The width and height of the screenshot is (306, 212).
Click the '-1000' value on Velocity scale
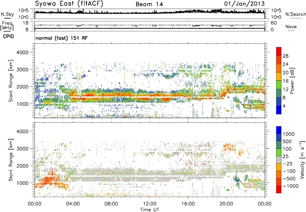(291, 186)
